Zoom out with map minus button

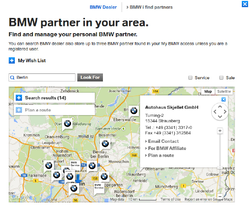click(220, 197)
